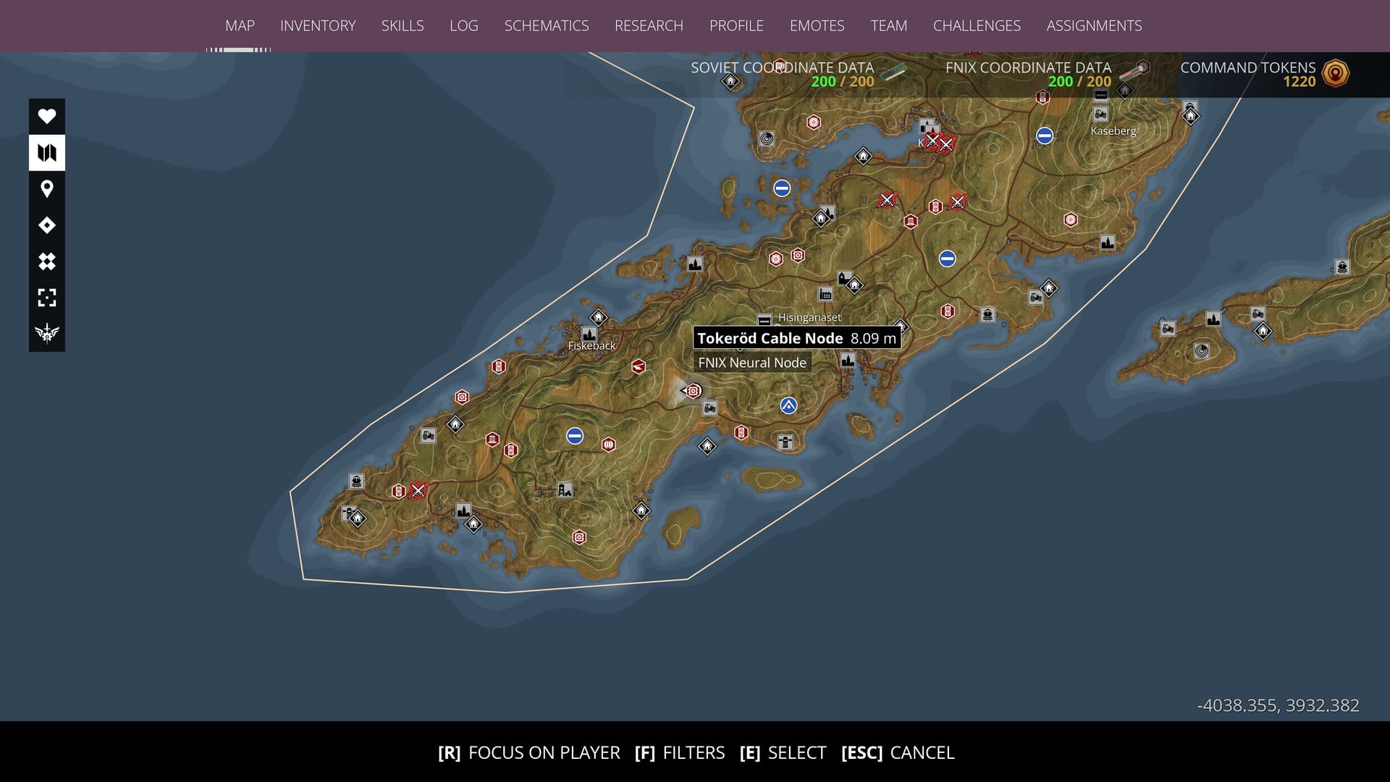Click spiral icon below Soviet Coordinate Data header

click(767, 138)
